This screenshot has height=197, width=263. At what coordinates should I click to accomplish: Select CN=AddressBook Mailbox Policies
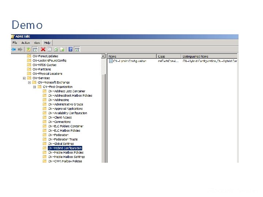click(70, 96)
